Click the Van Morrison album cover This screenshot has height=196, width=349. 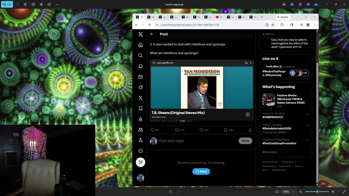202,88
